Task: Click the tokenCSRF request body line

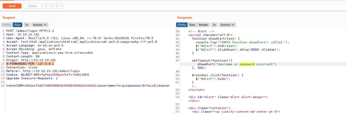Action: point(88,86)
